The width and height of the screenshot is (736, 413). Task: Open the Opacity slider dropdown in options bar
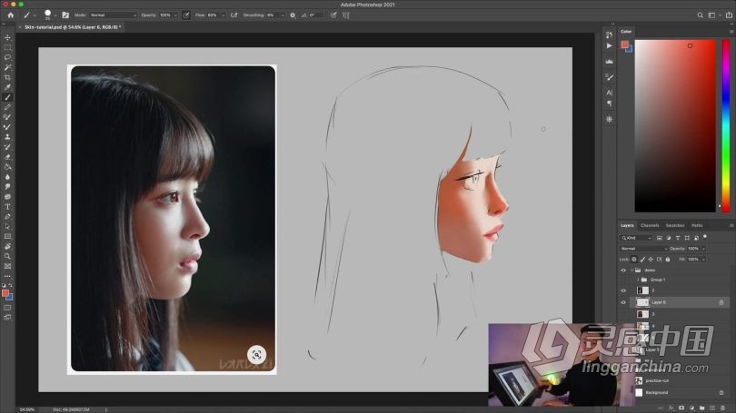tap(175, 15)
